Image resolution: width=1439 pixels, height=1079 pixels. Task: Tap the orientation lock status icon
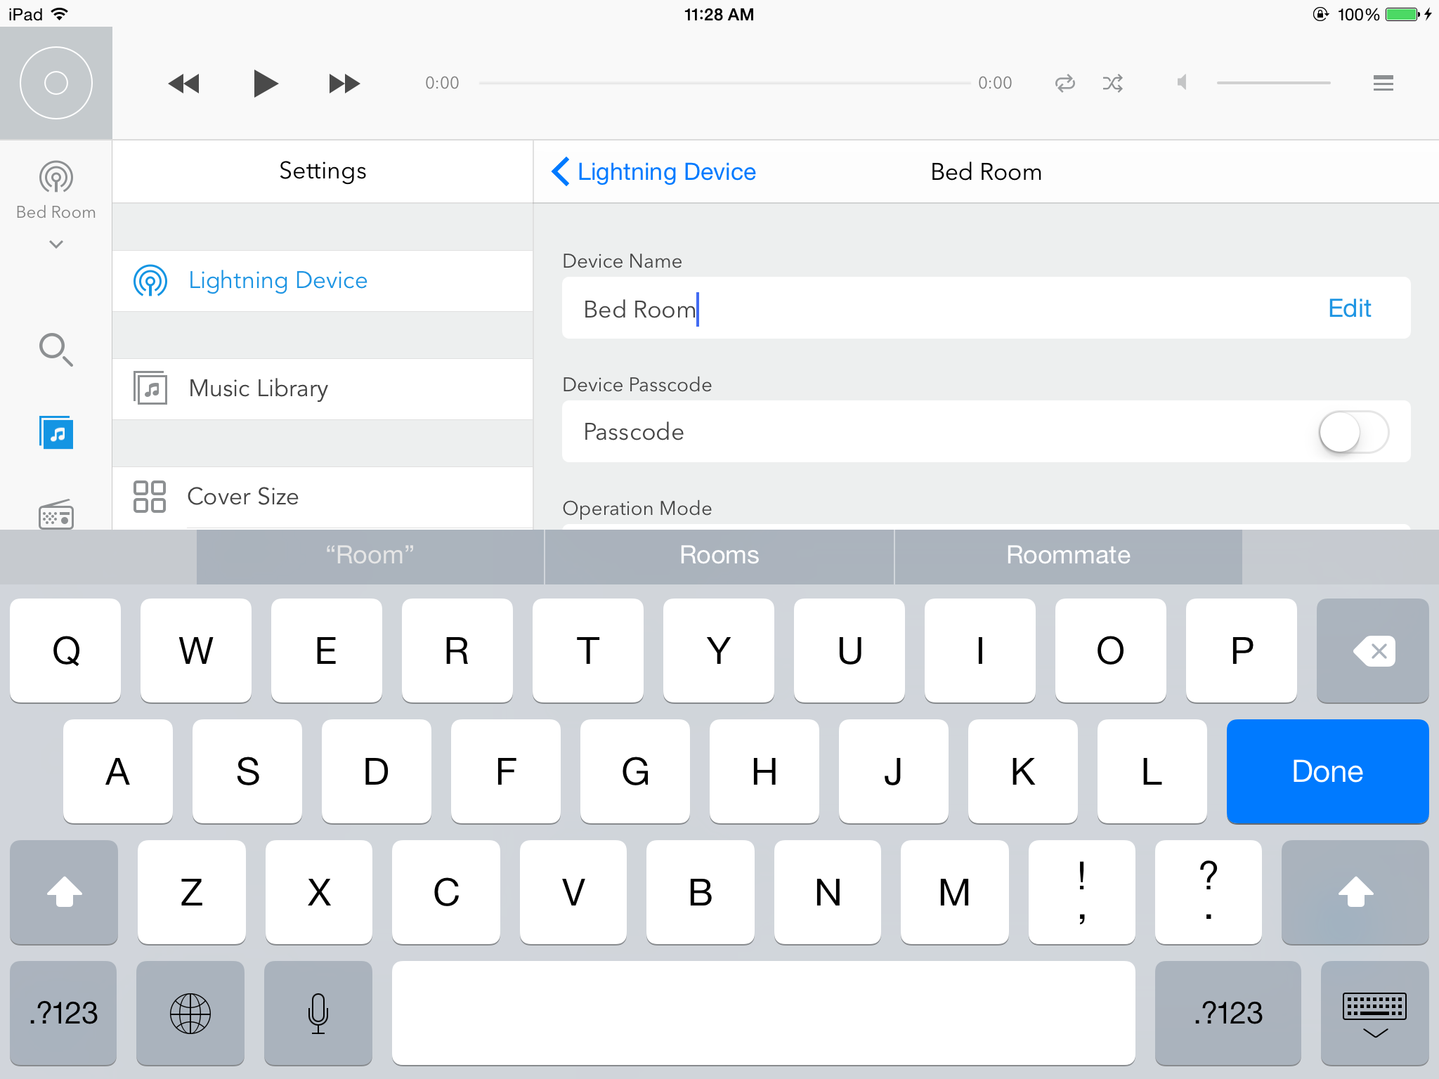coord(1321,14)
